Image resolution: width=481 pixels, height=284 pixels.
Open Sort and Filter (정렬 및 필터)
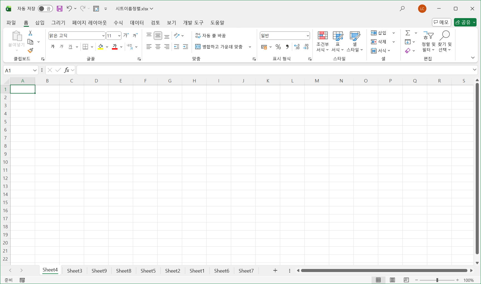click(x=428, y=41)
